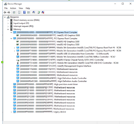Select Intel(R) Management Engine Interface row

pos(55,66)
